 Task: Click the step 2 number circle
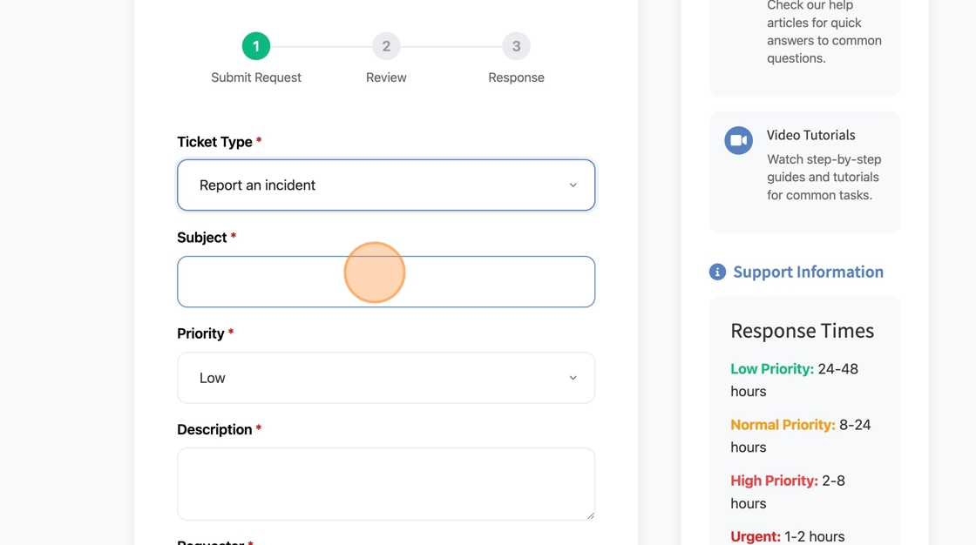tap(386, 46)
